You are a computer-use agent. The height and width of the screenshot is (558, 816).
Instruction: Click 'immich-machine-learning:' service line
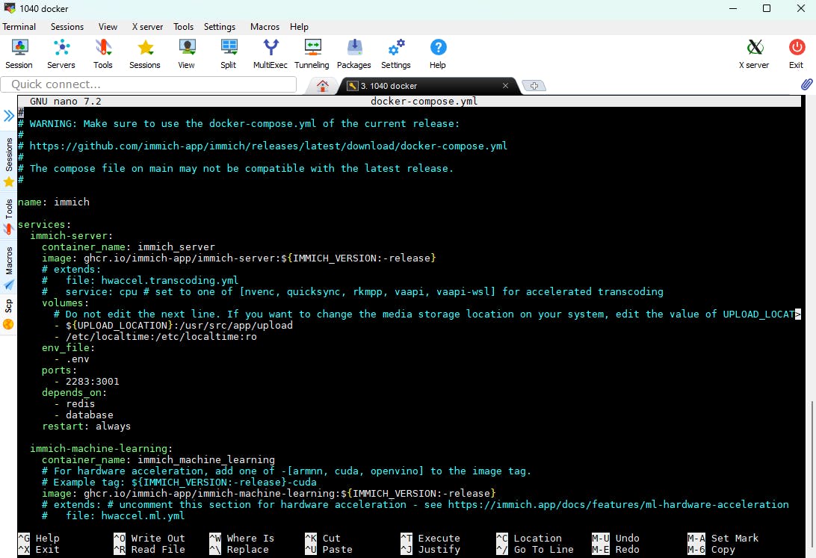tap(101, 448)
